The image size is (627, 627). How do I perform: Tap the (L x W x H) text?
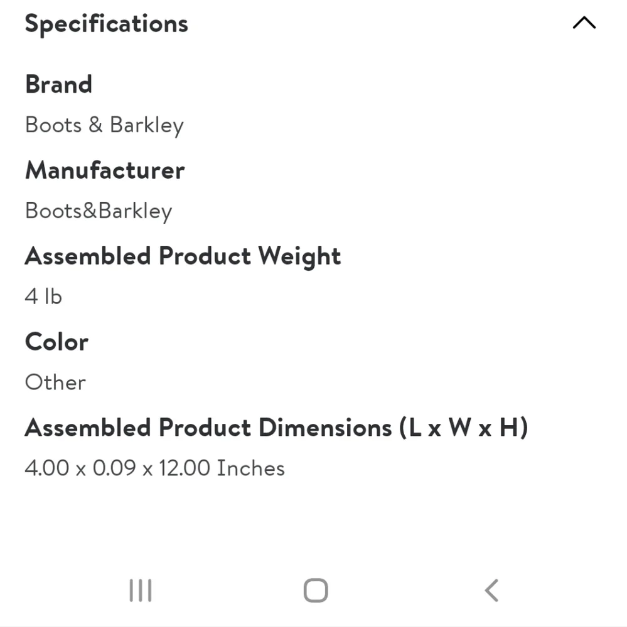463,428
